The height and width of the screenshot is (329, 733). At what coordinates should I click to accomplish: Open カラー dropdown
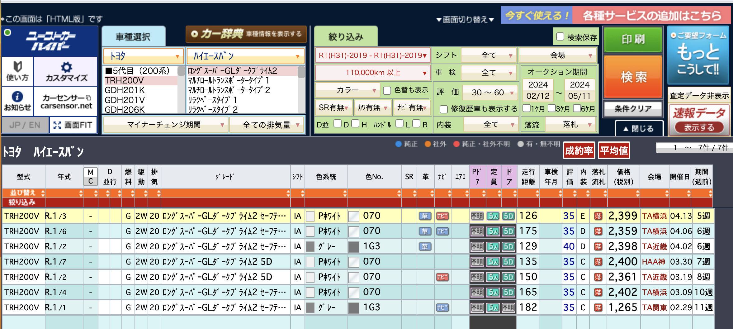(x=348, y=90)
